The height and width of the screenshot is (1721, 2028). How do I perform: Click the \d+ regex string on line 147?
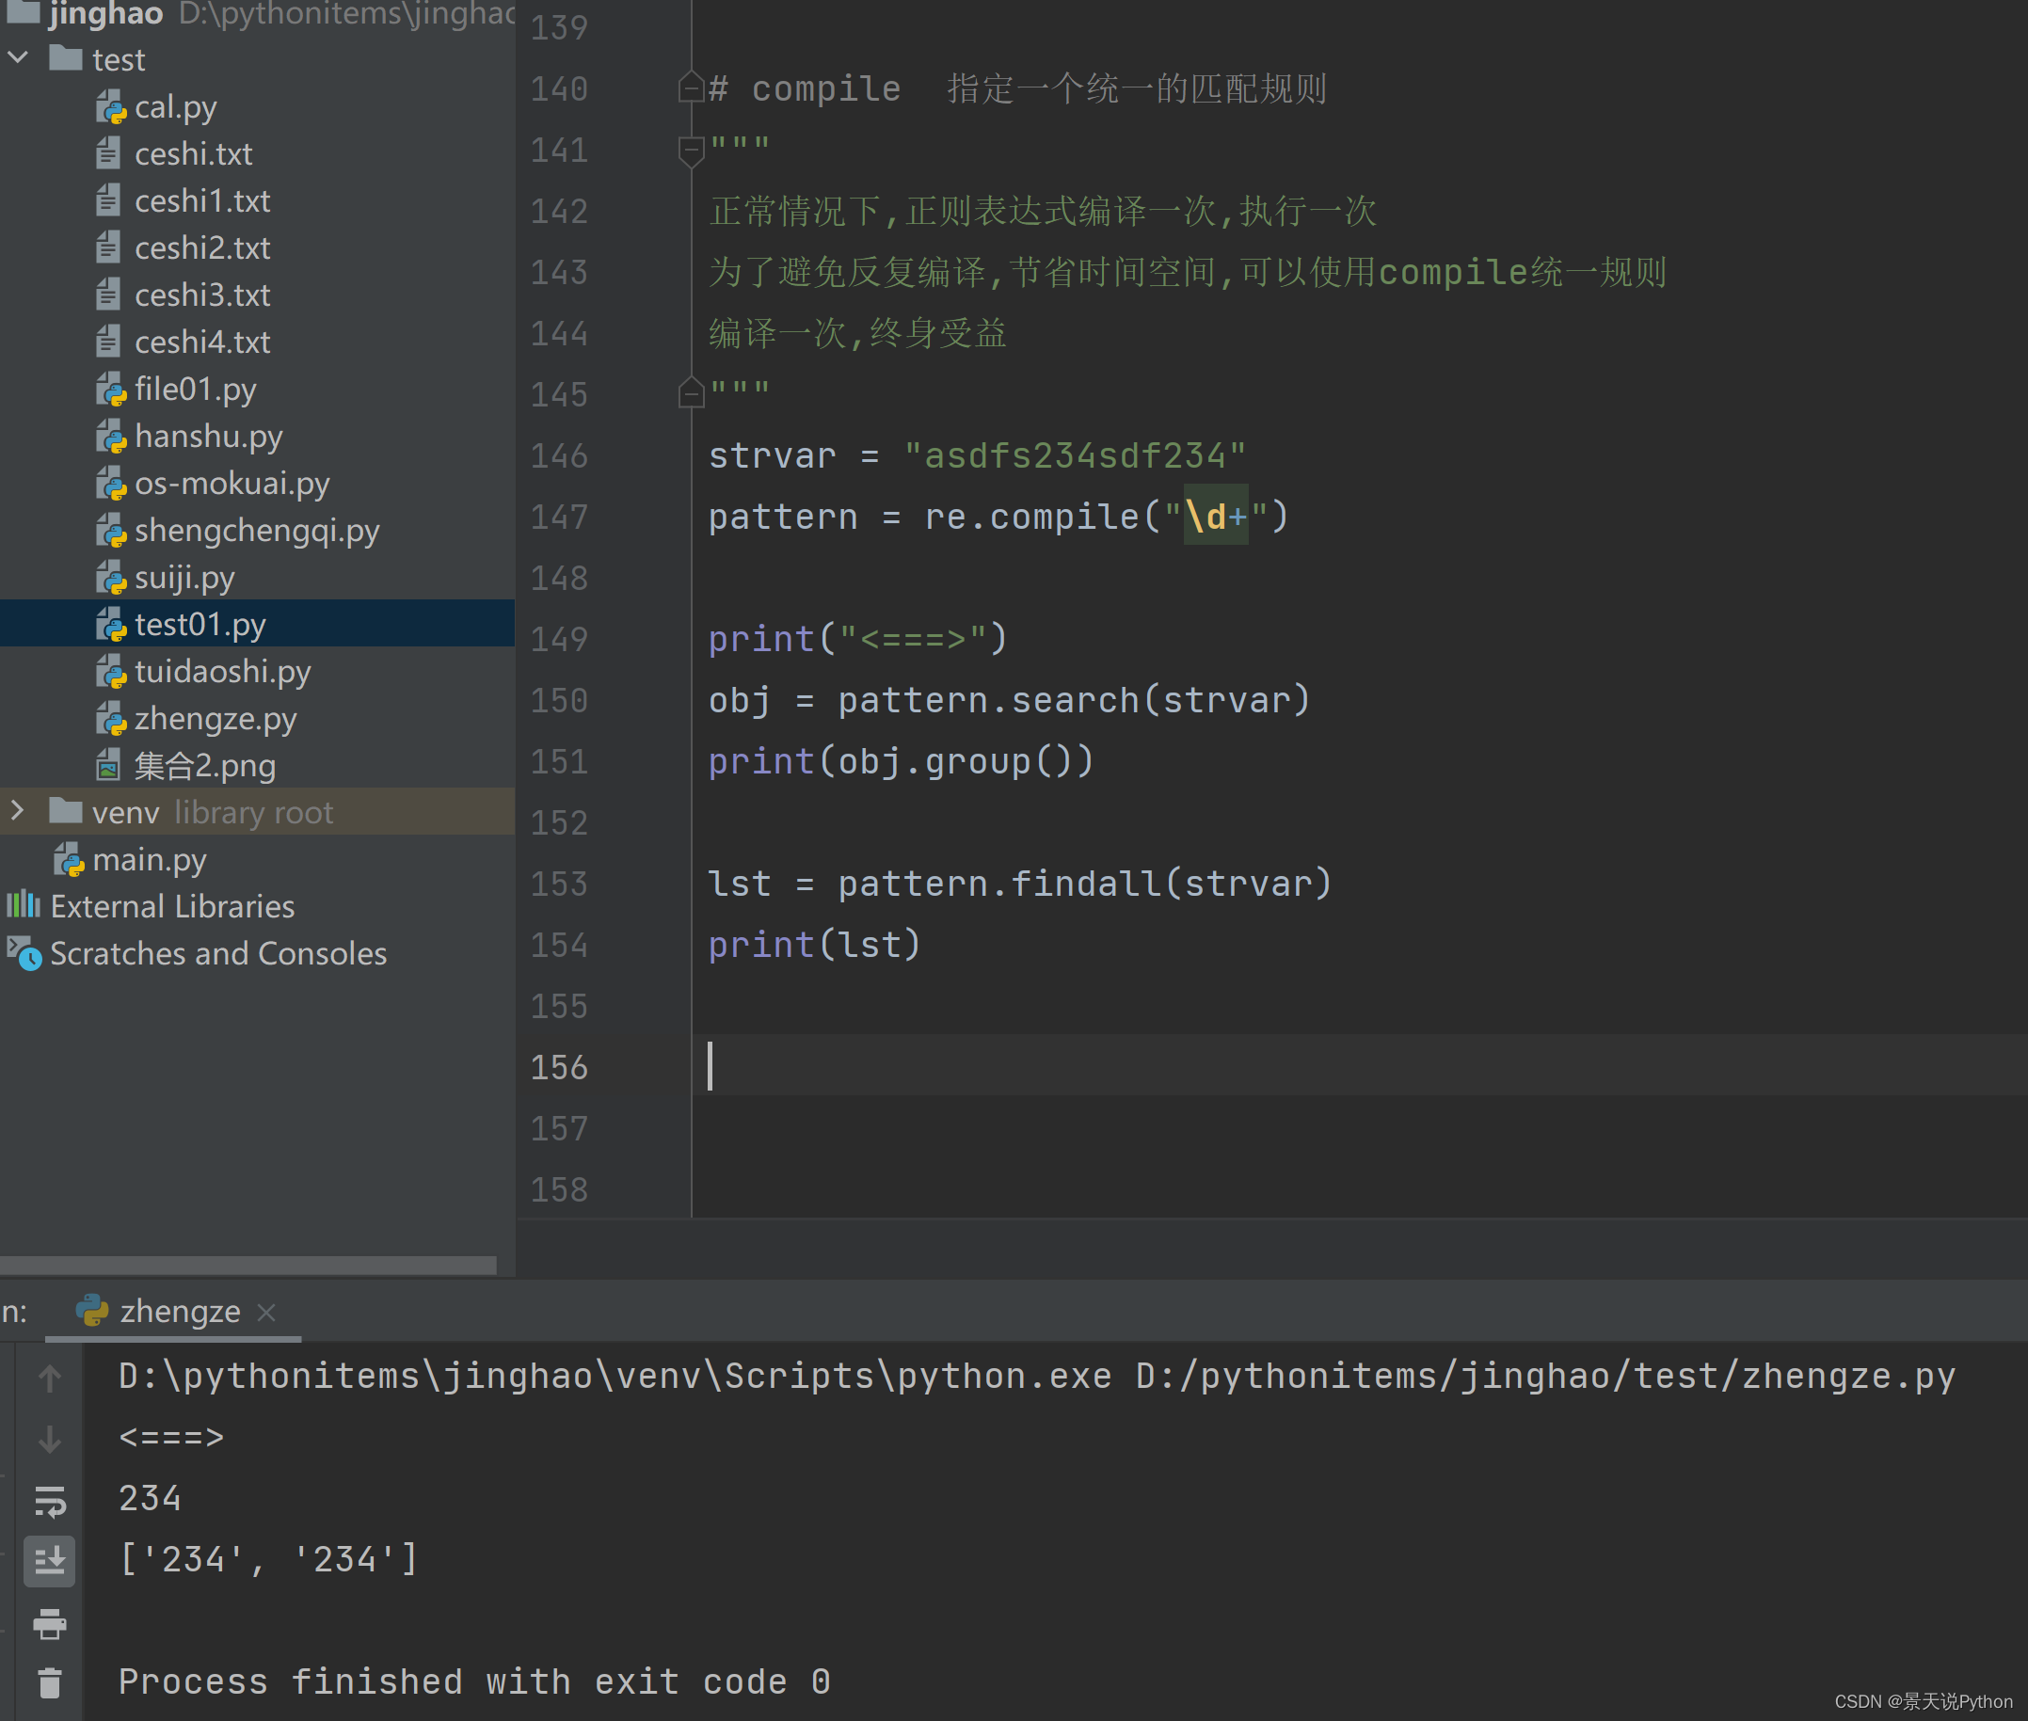(x=1216, y=516)
